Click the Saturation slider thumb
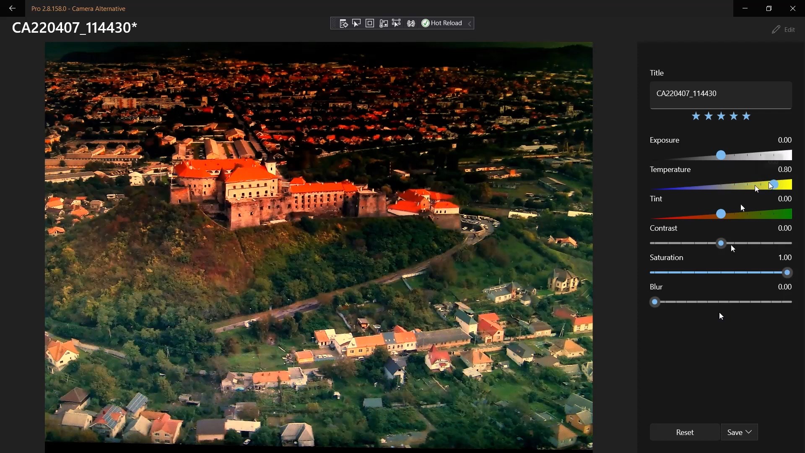Image resolution: width=805 pixels, height=453 pixels. tap(787, 273)
